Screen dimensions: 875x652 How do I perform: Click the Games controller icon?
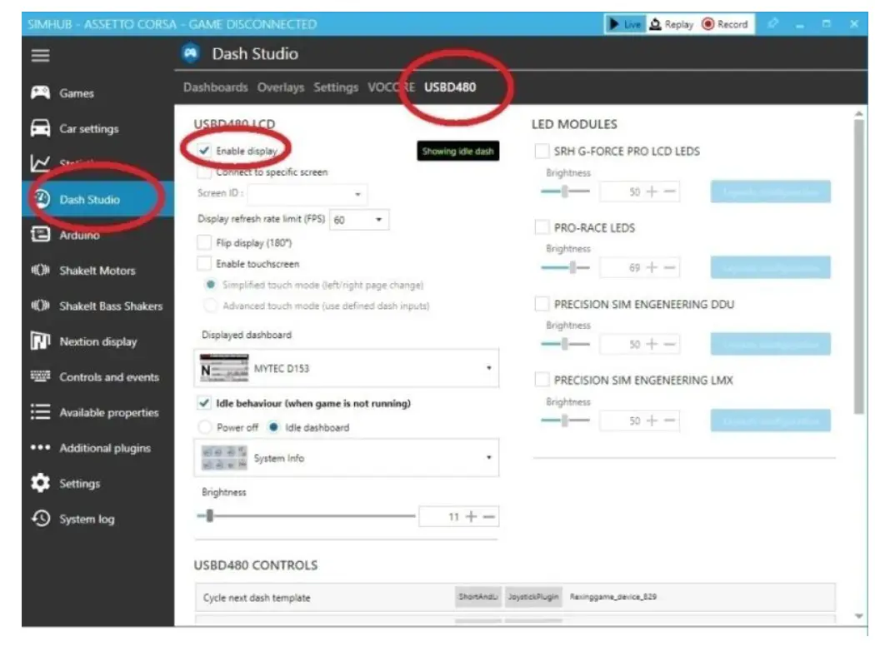click(40, 92)
